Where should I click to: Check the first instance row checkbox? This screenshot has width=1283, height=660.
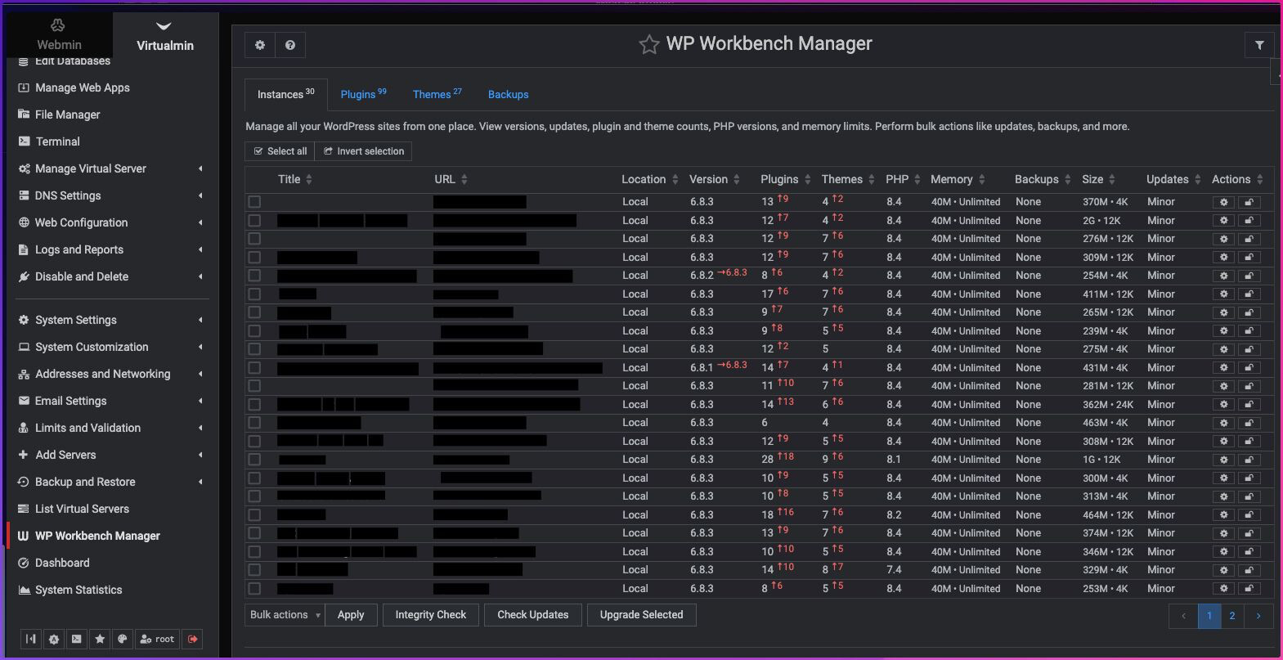pos(255,202)
